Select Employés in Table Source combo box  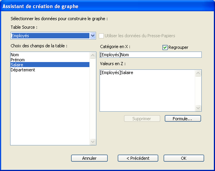tap(50, 36)
